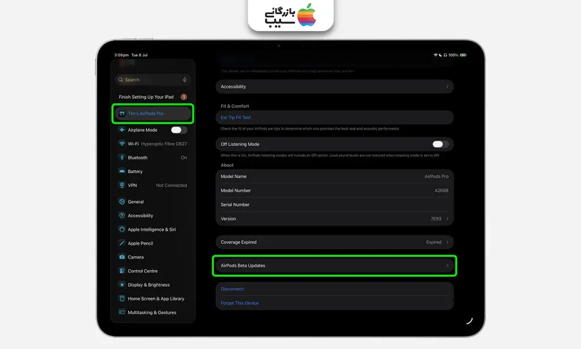Open Multitasking & Gestures settings
Image resolution: width=581 pixels, height=349 pixels.
pyautogui.click(x=153, y=312)
